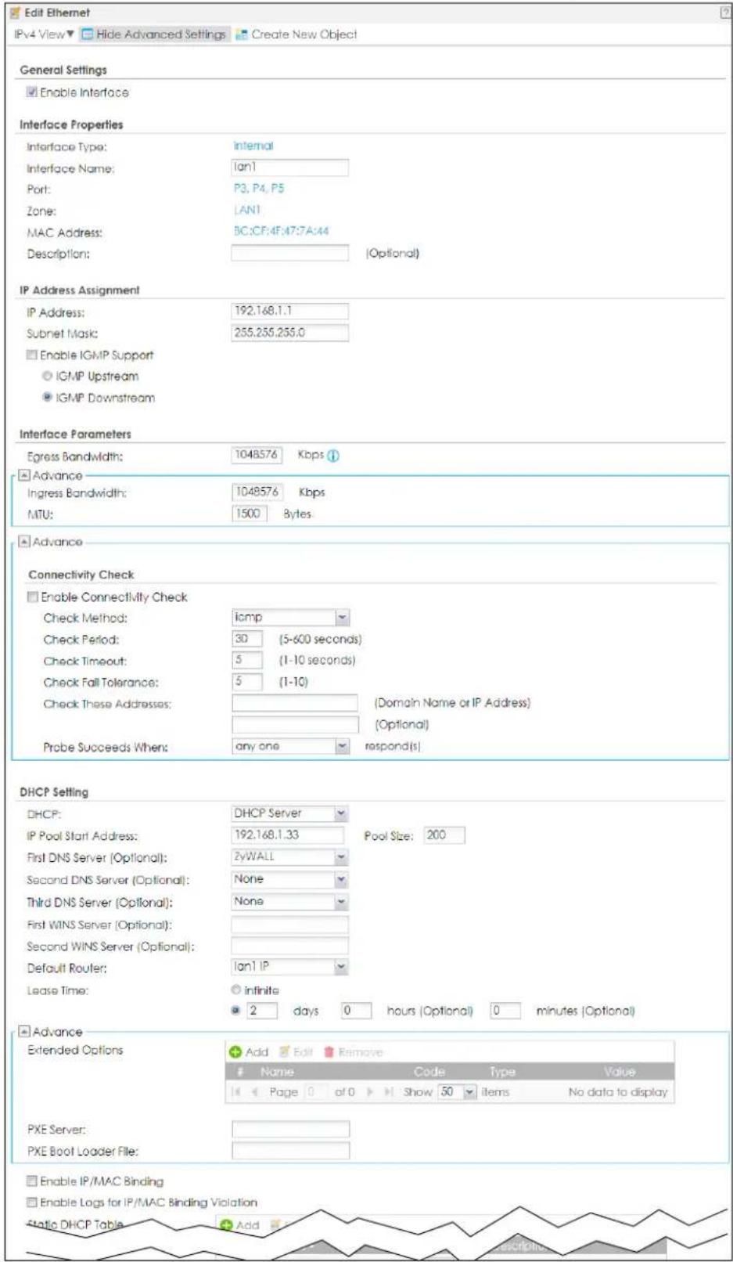Click the optional second check address field

(x=295, y=724)
